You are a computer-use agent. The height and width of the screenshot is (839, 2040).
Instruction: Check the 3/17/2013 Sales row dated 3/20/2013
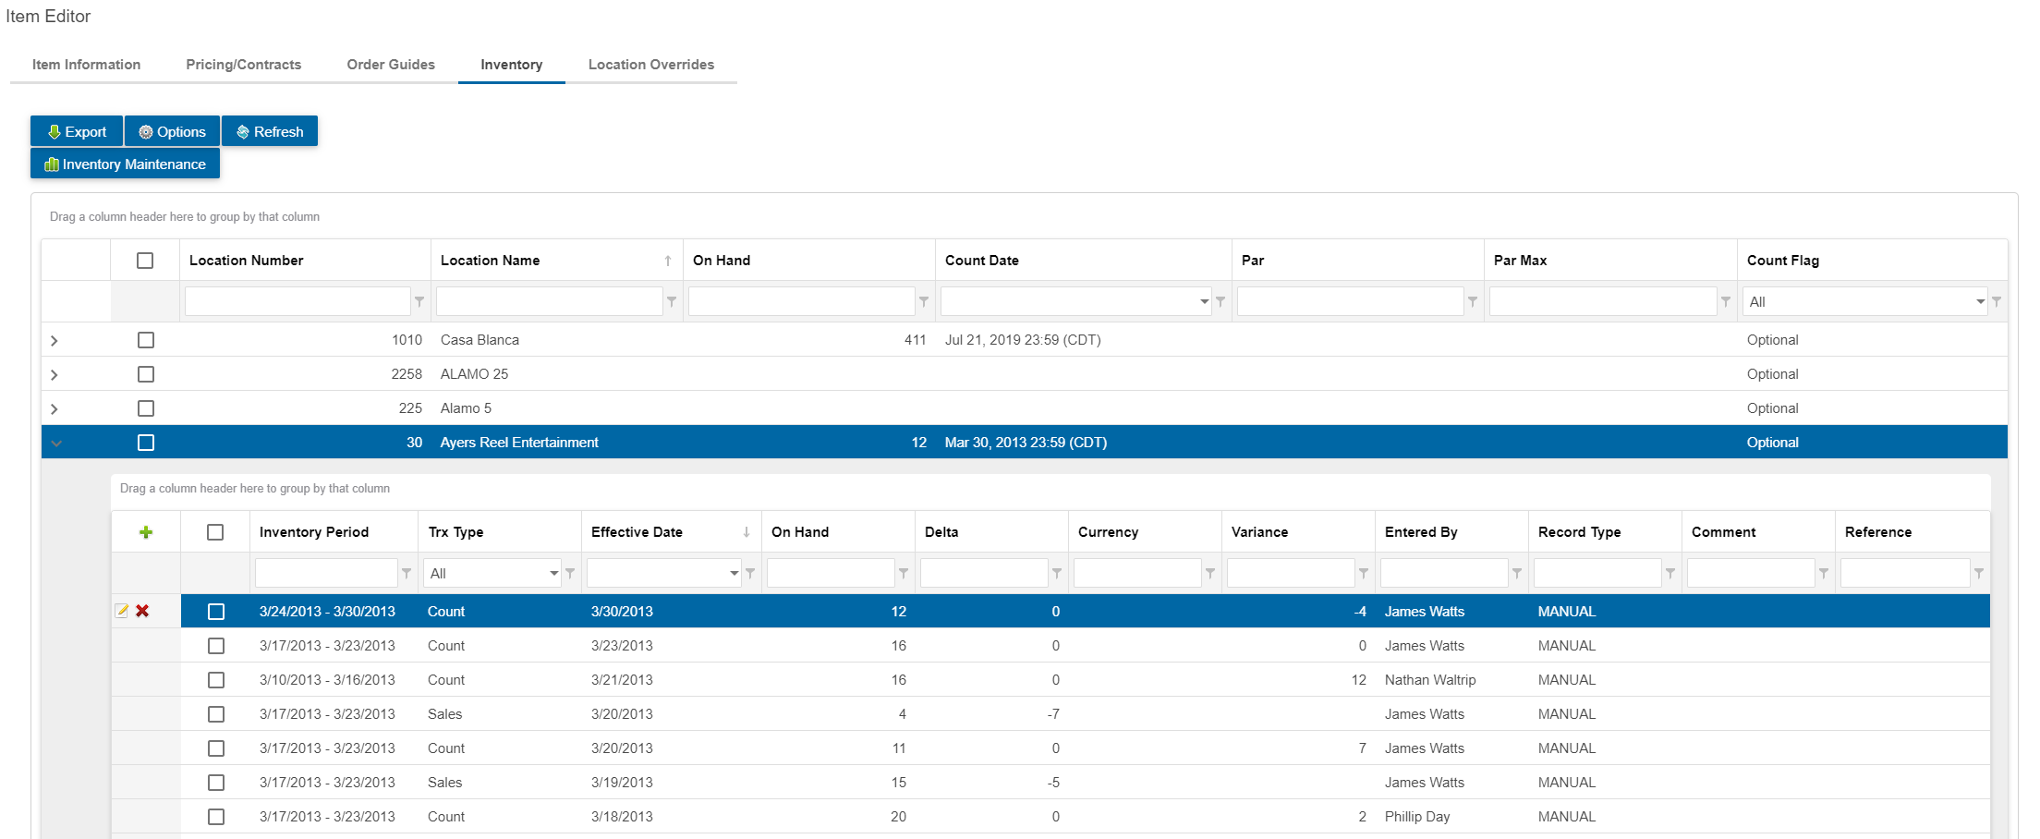tap(216, 714)
